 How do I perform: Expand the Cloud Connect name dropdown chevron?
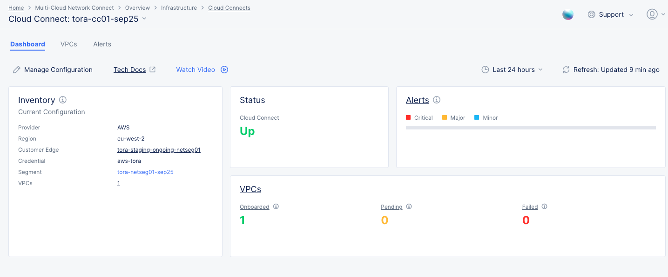(144, 19)
